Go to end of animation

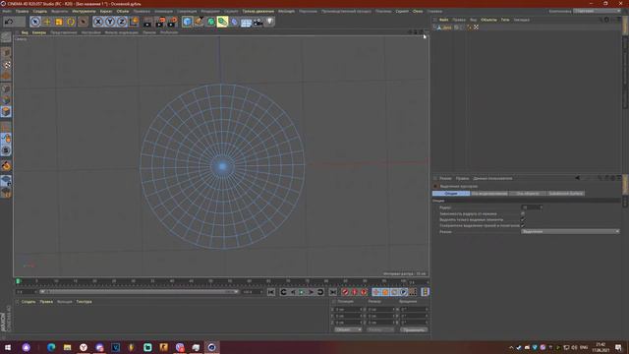(332, 292)
